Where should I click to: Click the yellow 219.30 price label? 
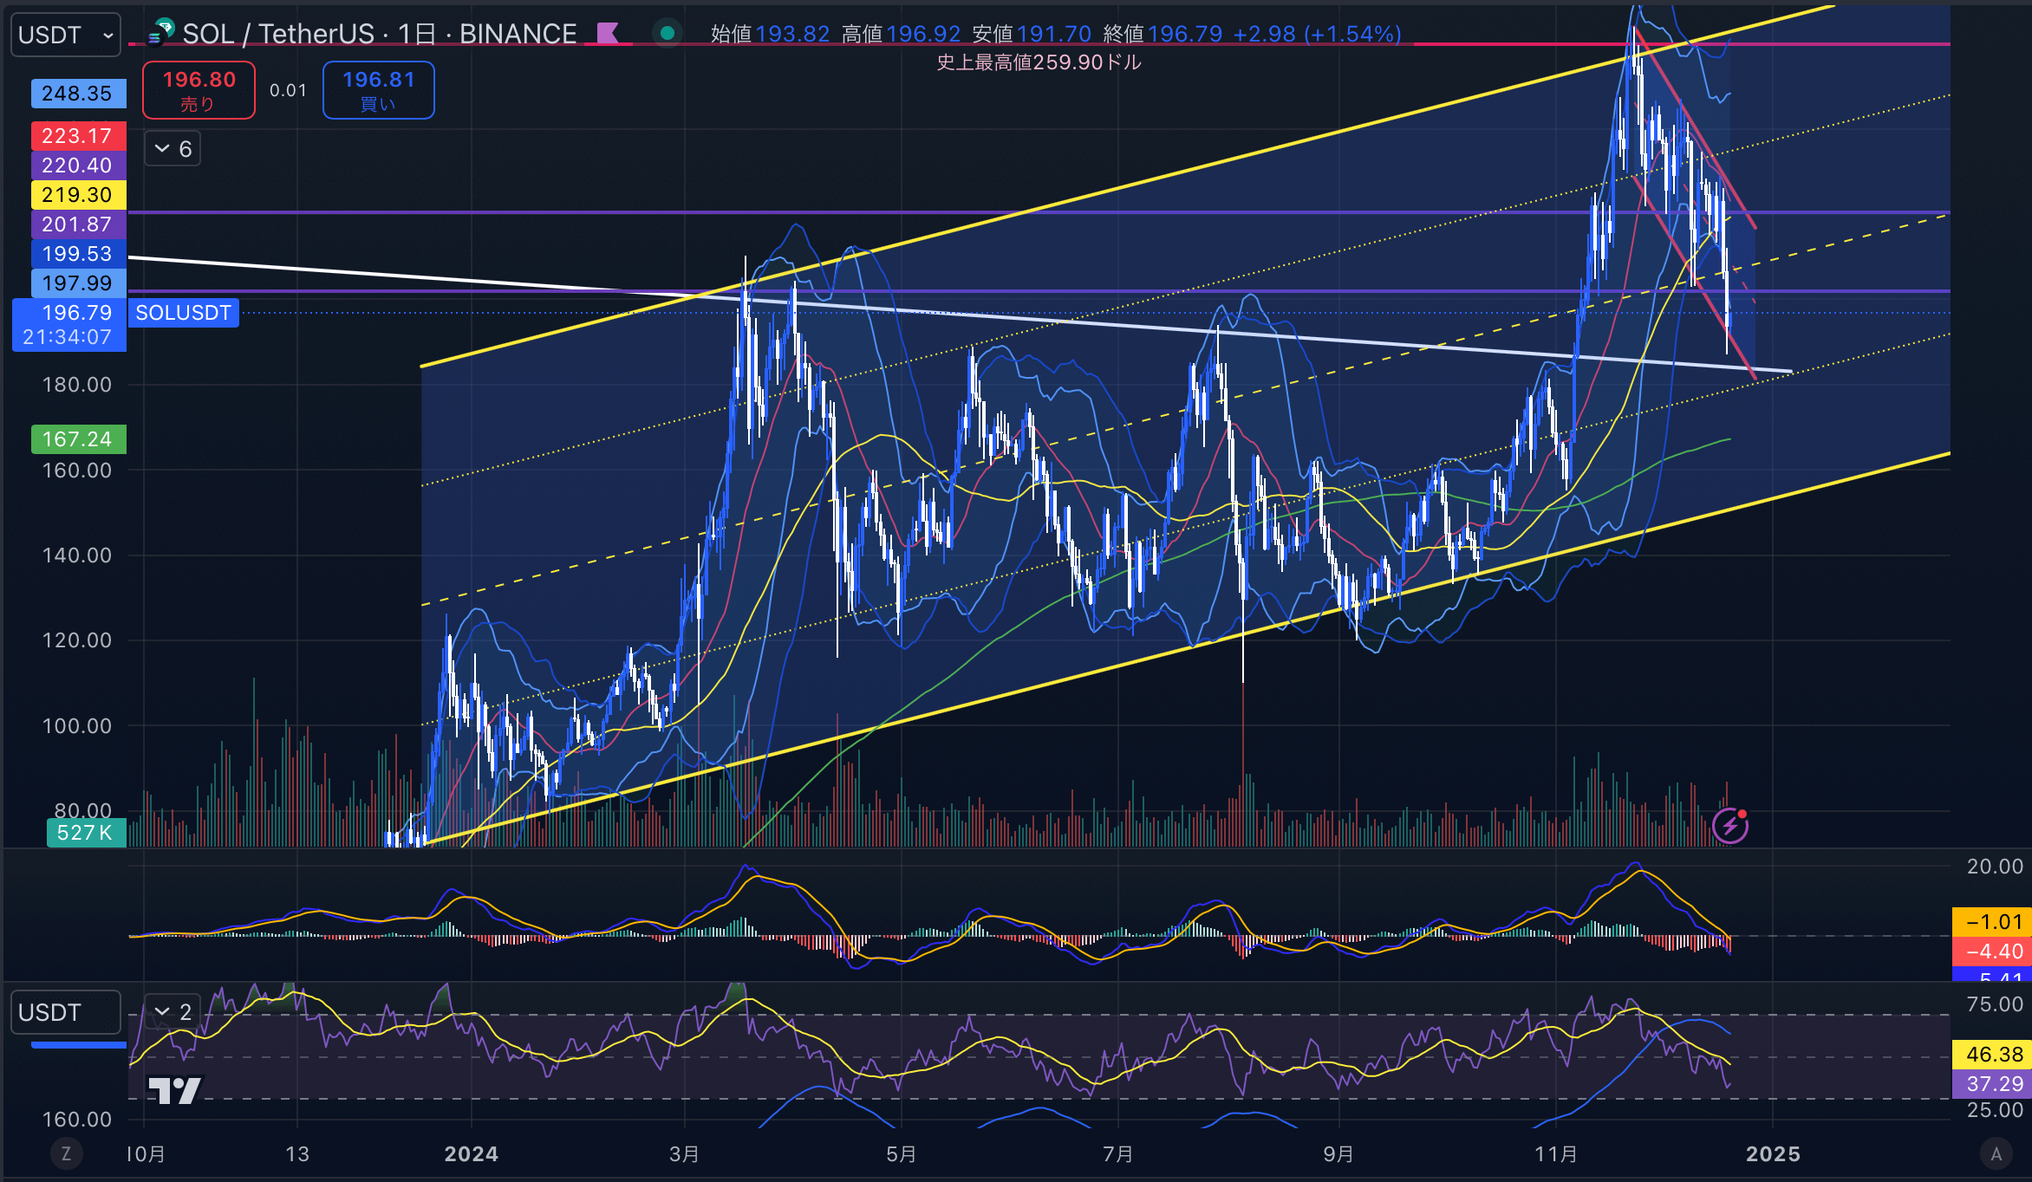coord(78,195)
